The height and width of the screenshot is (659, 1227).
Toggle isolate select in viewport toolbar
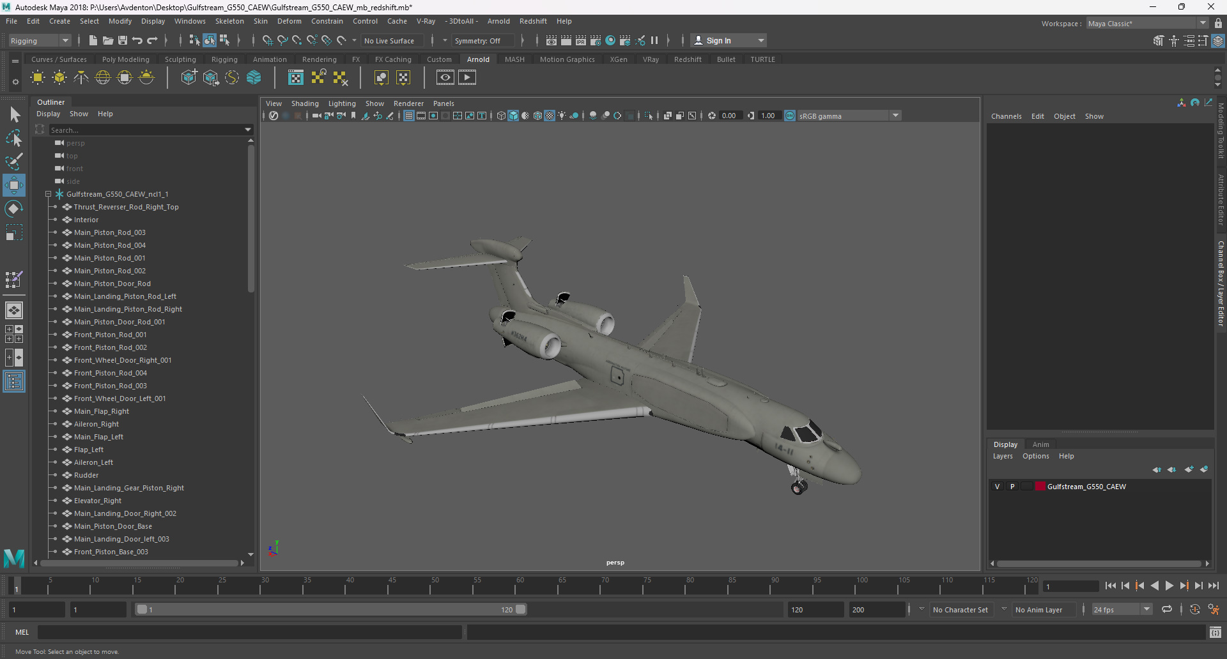tap(649, 116)
